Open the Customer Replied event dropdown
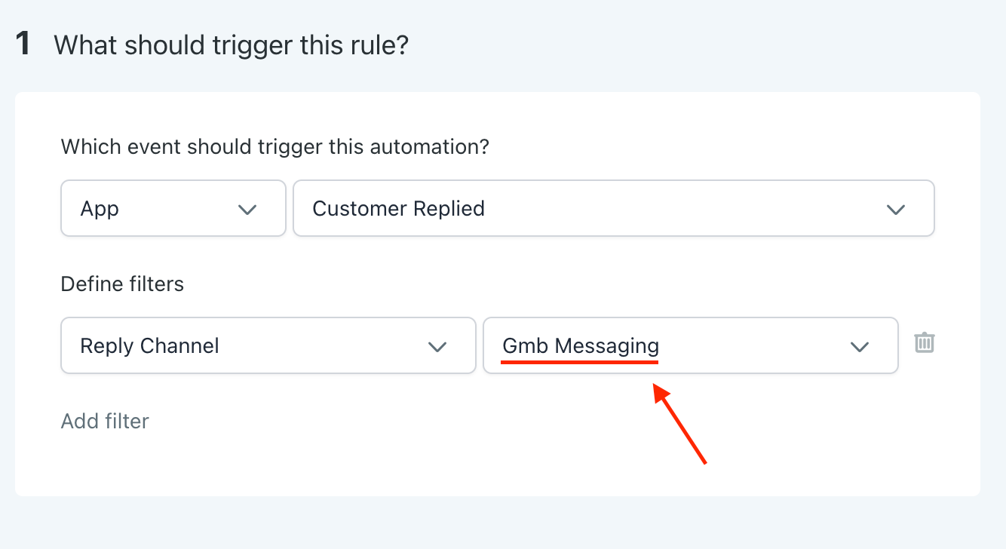This screenshot has height=549, width=1006. click(x=613, y=208)
